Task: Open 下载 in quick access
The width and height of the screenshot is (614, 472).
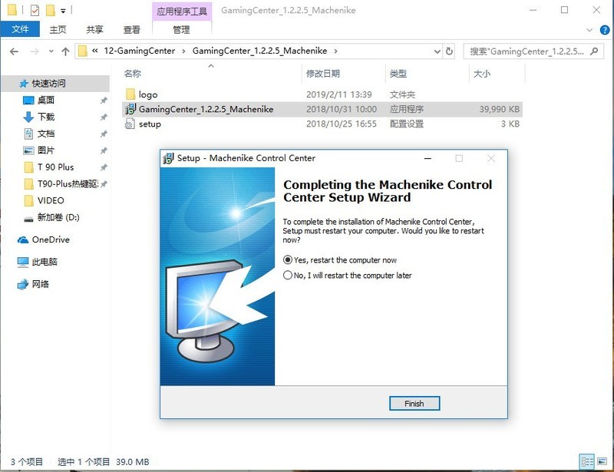Action: click(x=46, y=117)
